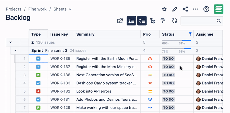Select row number 5

point(24,91)
